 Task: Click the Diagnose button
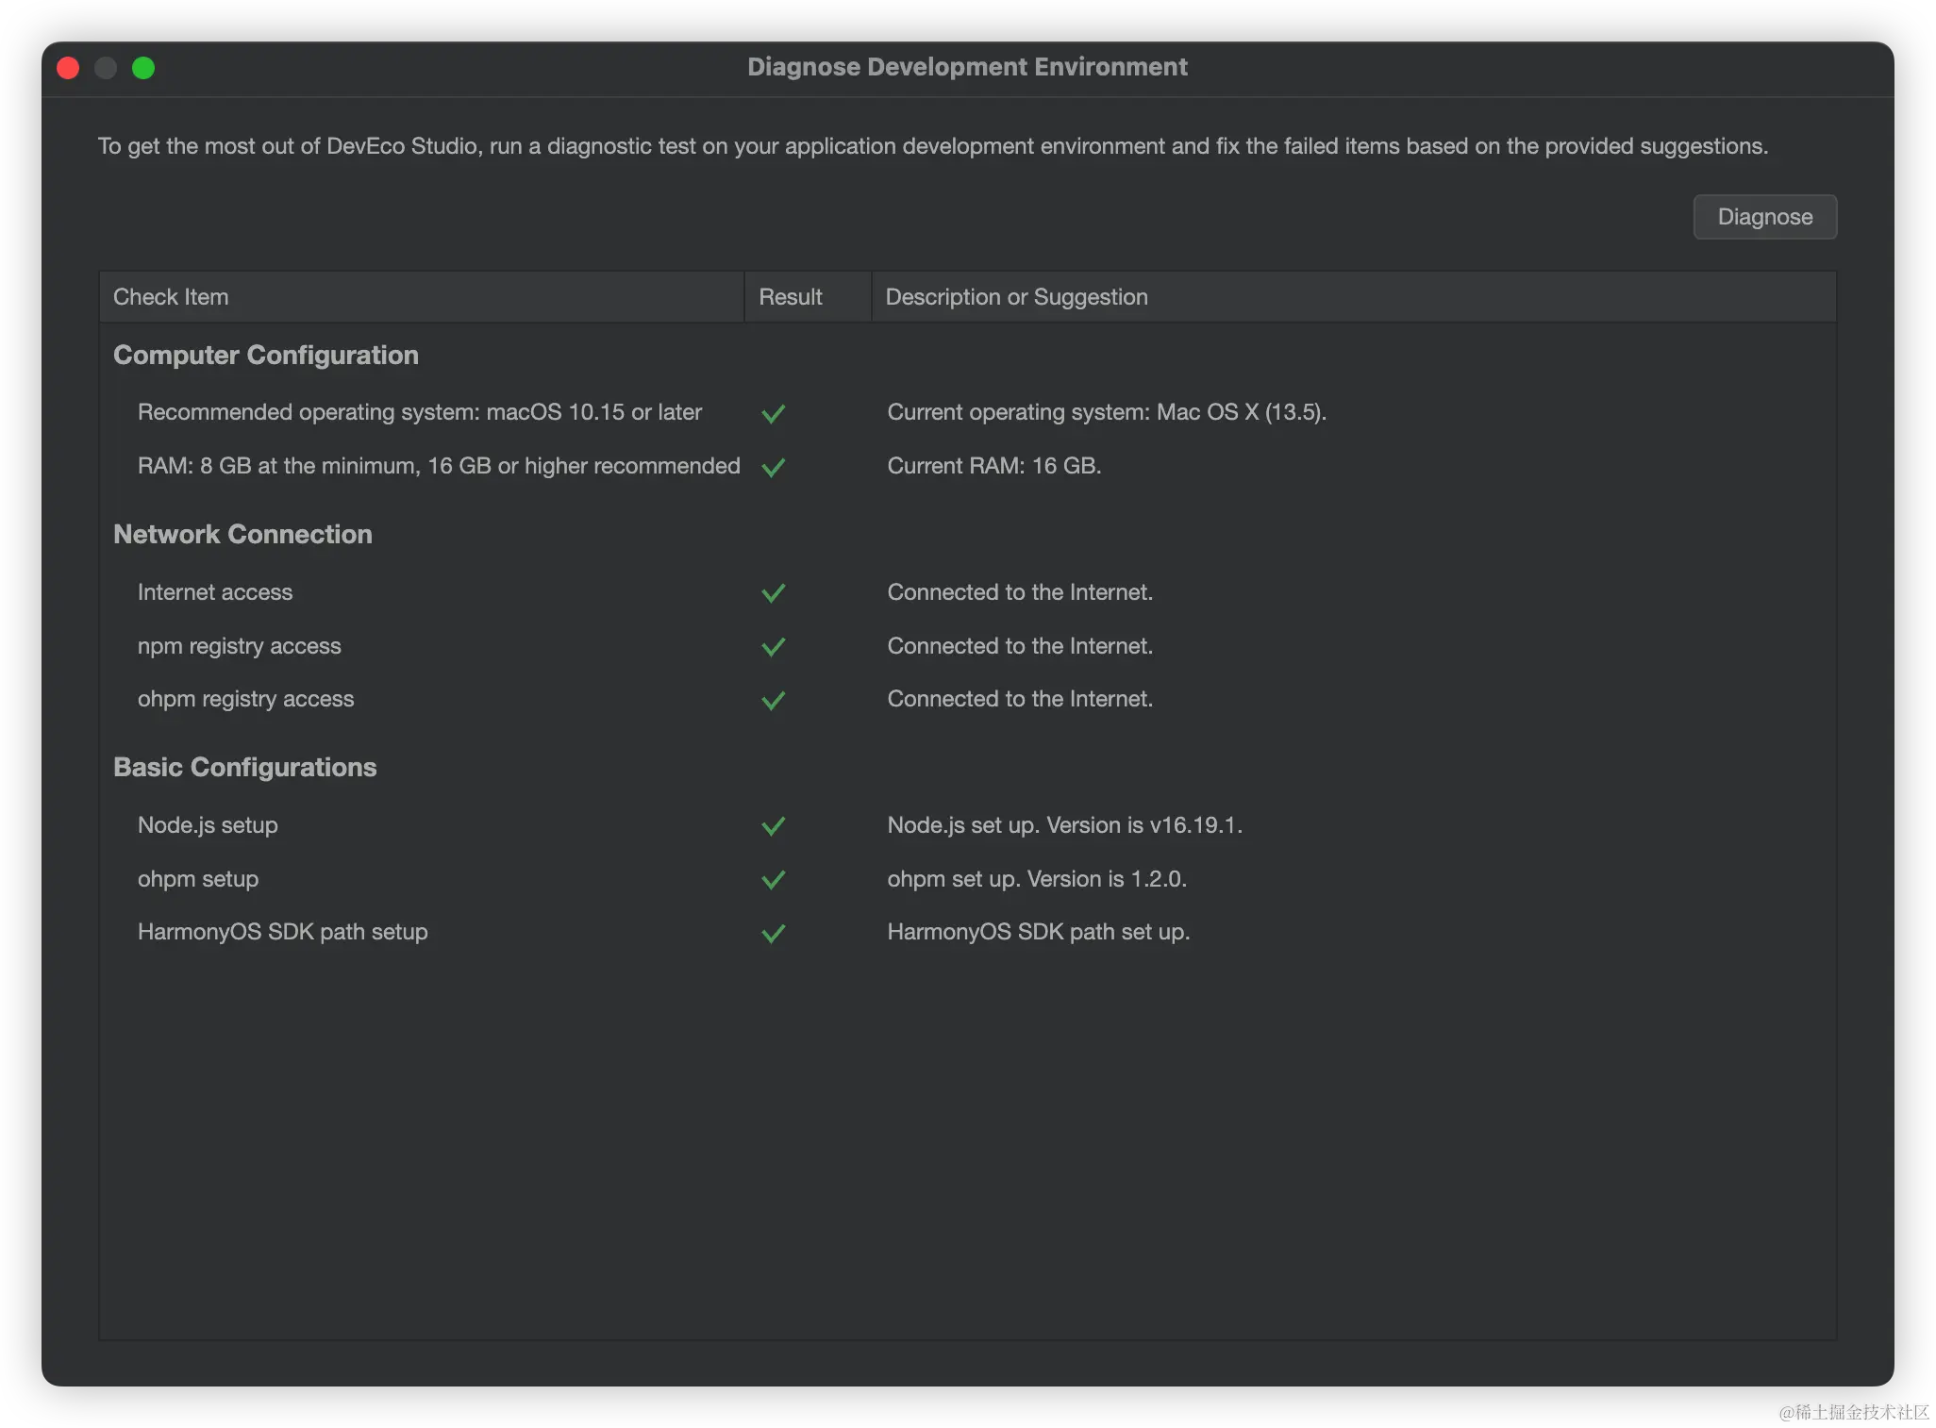coord(1764,217)
